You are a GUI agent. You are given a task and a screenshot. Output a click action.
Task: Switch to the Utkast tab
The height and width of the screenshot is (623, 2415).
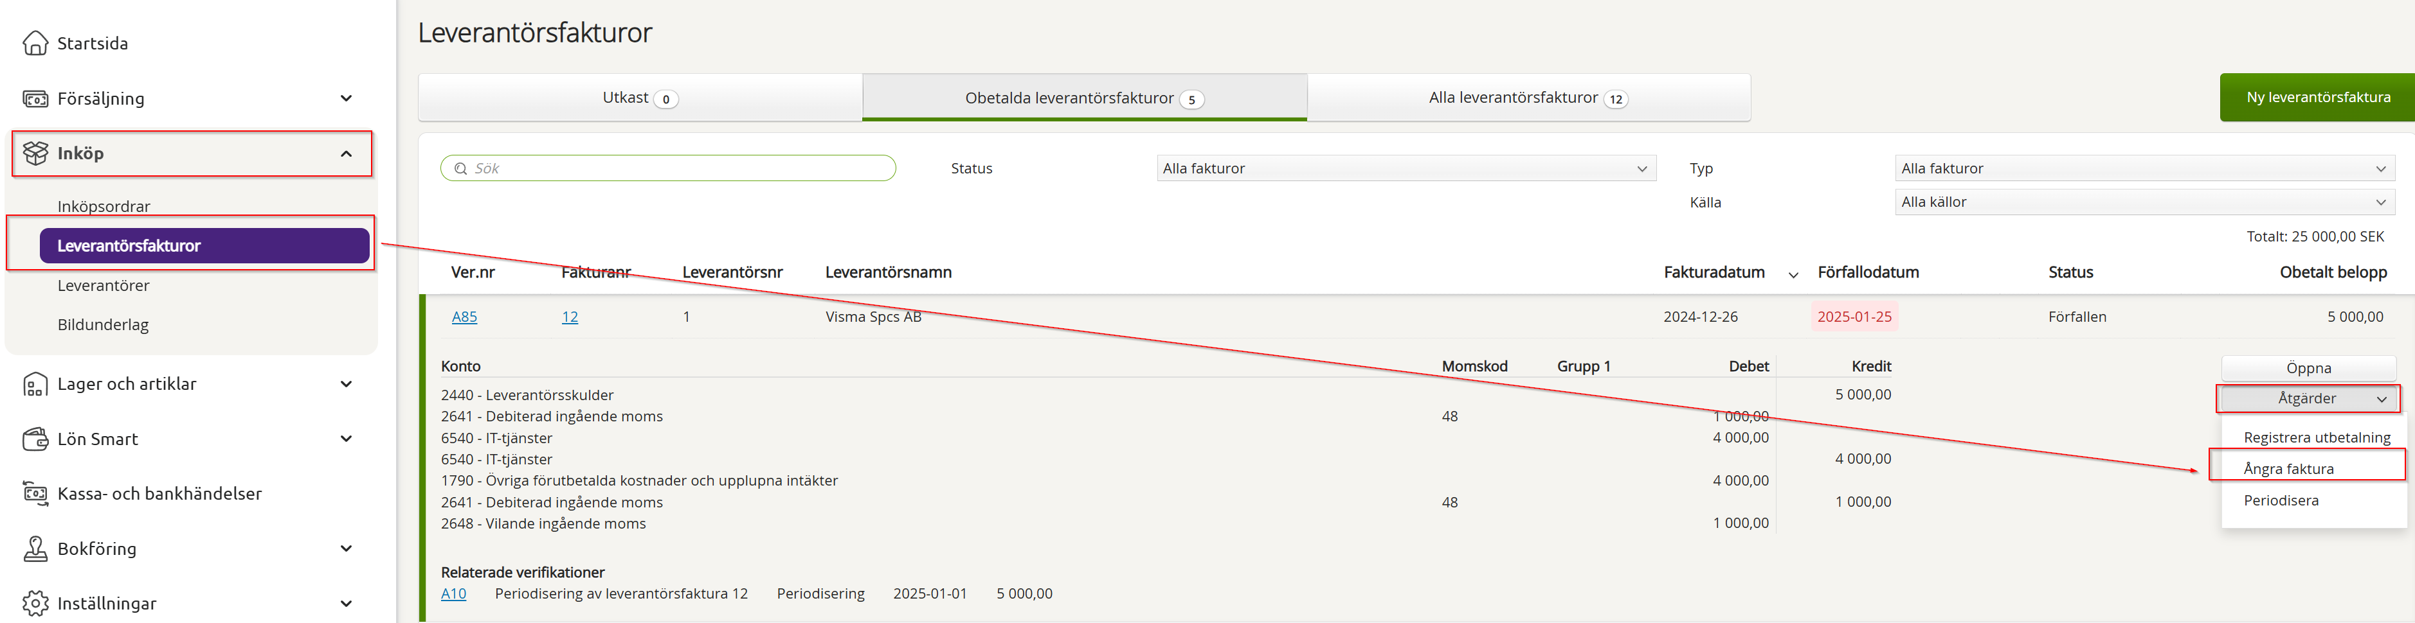[640, 98]
